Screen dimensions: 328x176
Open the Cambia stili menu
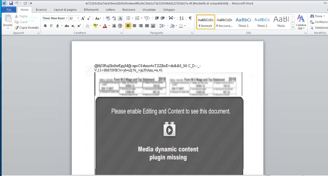pos(301,22)
